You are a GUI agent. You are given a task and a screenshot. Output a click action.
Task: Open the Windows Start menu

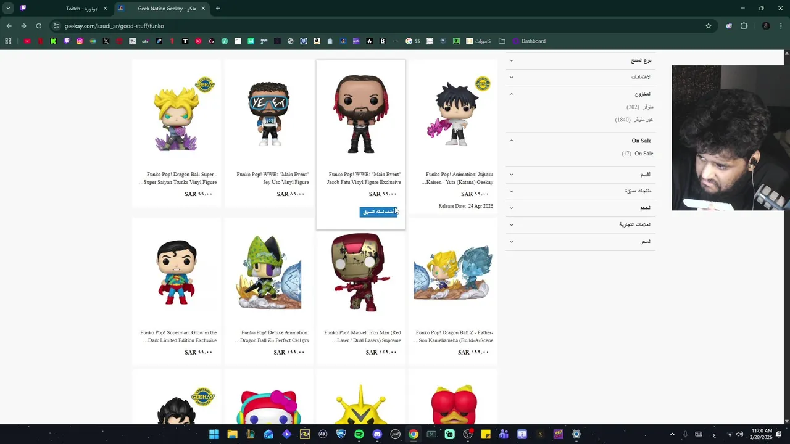point(214,434)
